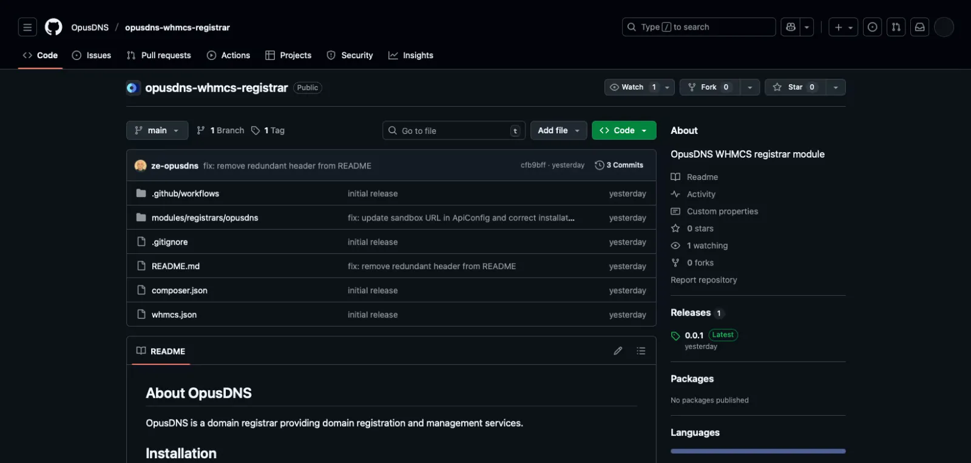
Task: Star this repository
Action: click(x=795, y=87)
